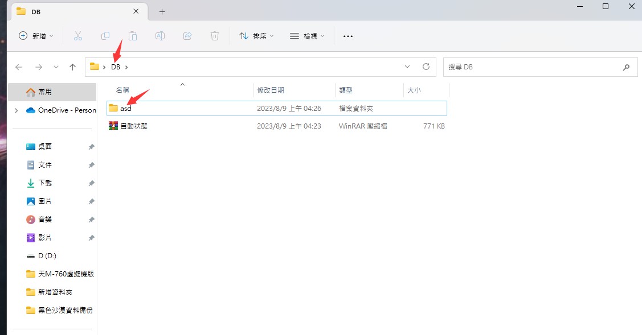Go back with the left arrow

[19, 67]
